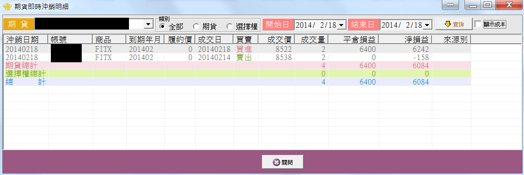Open the 開始日 date picker dropdown
The height and width of the screenshot is (175, 524).
pyautogui.click(x=341, y=25)
